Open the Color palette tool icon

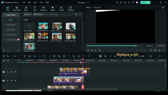tap(54, 56)
